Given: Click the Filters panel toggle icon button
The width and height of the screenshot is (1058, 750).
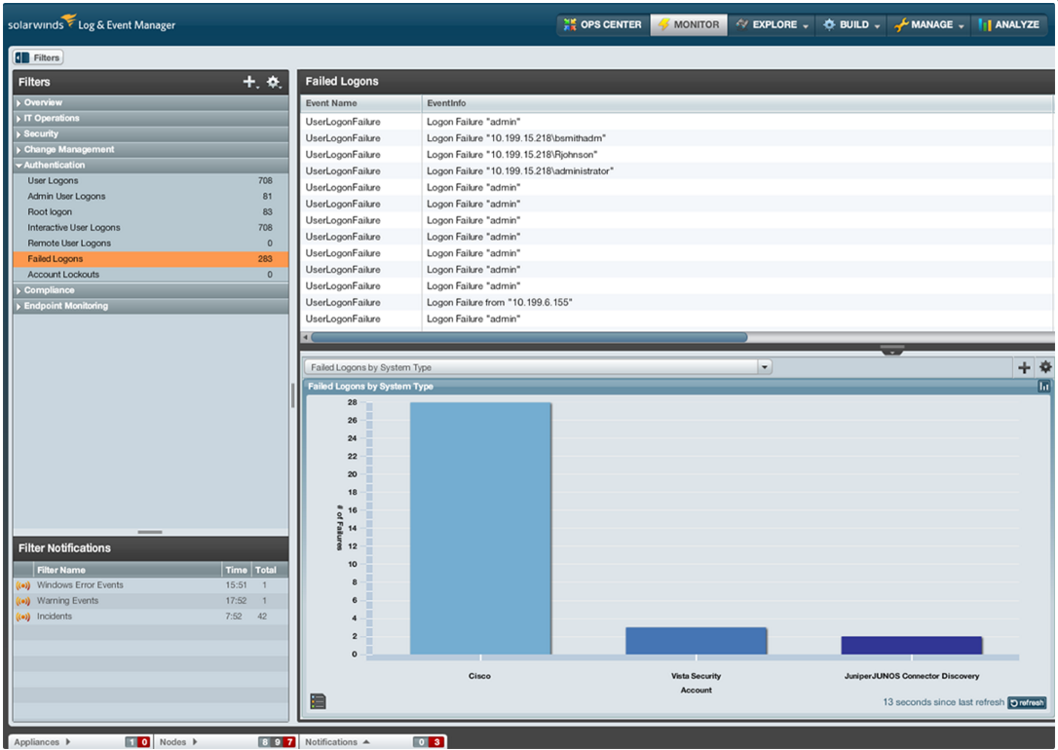Looking at the screenshot, I should click(38, 58).
